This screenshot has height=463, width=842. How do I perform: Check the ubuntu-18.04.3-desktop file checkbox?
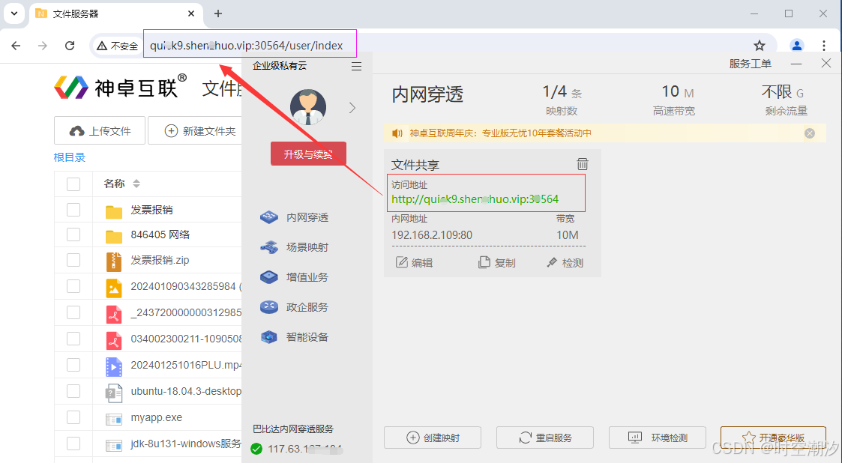[73, 392]
